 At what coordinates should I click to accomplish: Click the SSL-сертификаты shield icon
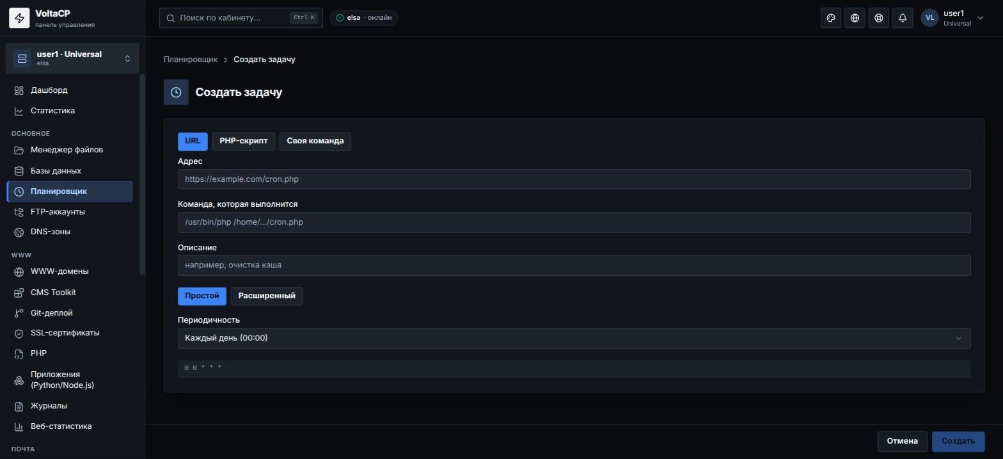point(19,333)
